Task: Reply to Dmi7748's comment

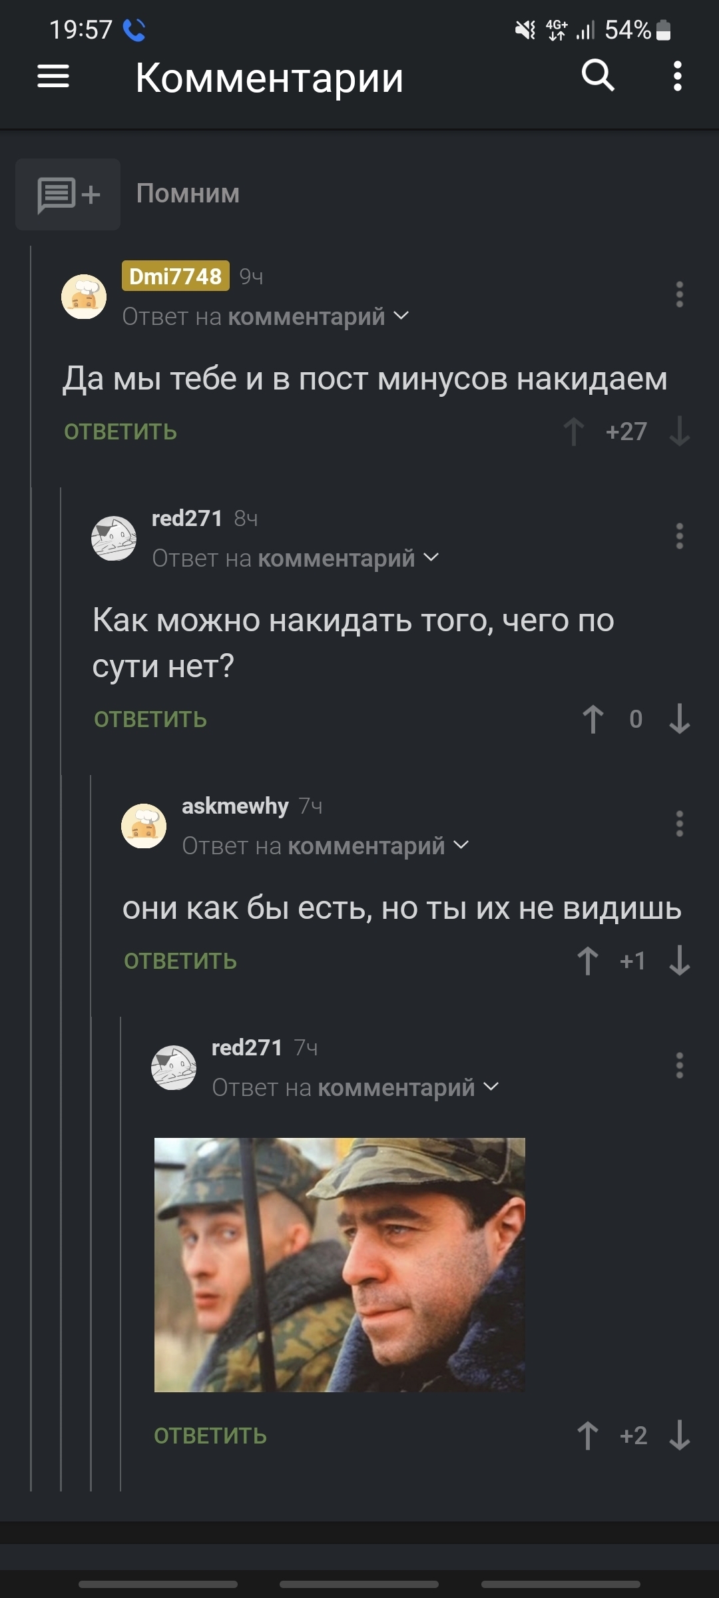Action: [x=120, y=431]
